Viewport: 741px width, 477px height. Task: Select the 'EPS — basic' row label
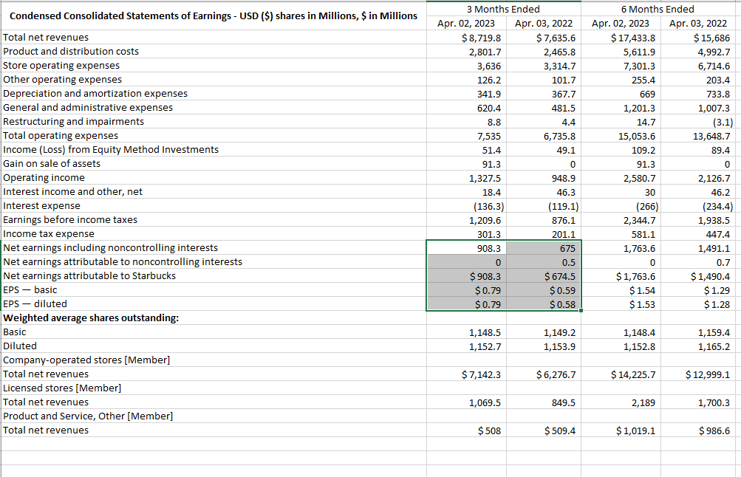click(30, 290)
